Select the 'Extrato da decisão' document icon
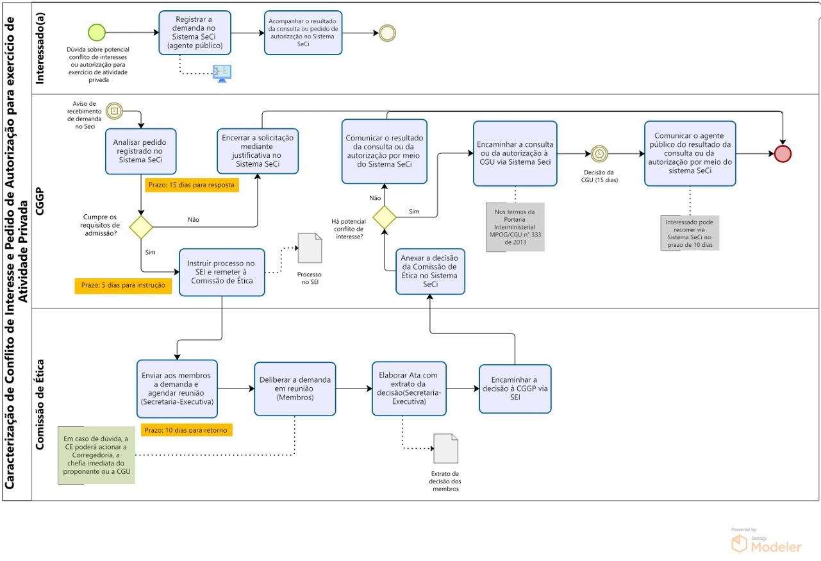The width and height of the screenshot is (821, 561). [x=445, y=448]
